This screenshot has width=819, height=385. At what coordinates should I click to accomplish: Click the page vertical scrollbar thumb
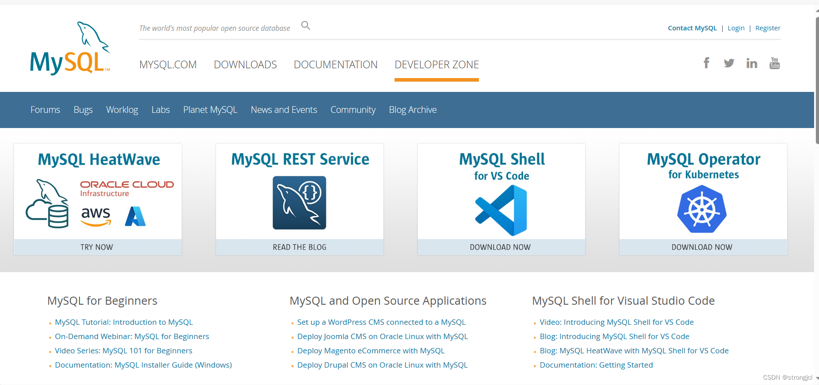[x=817, y=80]
